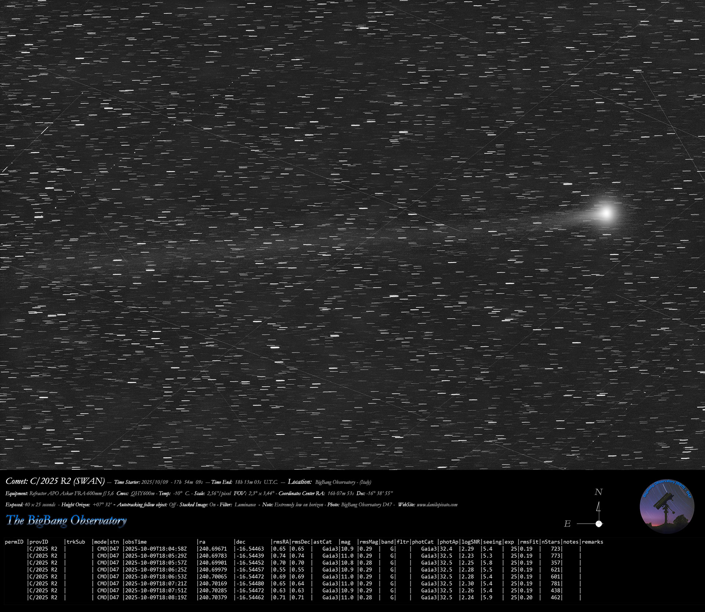
Task: Select the 'obsTime' column header
Action: pos(136,542)
